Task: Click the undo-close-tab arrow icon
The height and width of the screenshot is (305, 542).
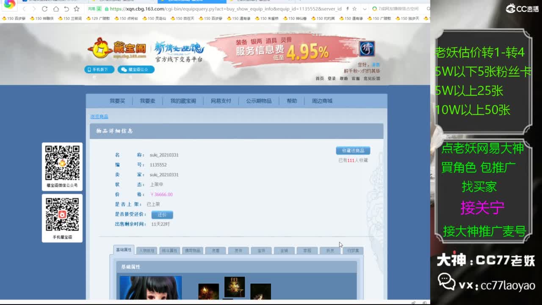Action: coord(66,9)
